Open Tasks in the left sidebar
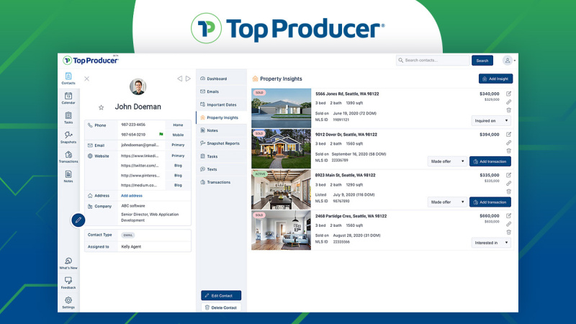Viewport: 576px width, 324px height. 68,118
